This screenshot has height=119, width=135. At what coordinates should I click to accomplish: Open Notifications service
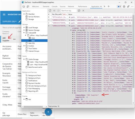click(33, 81)
